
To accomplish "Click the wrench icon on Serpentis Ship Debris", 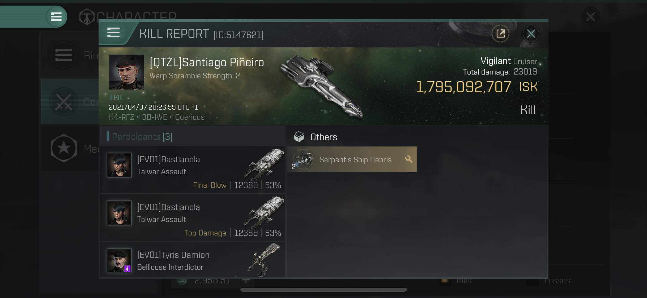I will [x=409, y=159].
